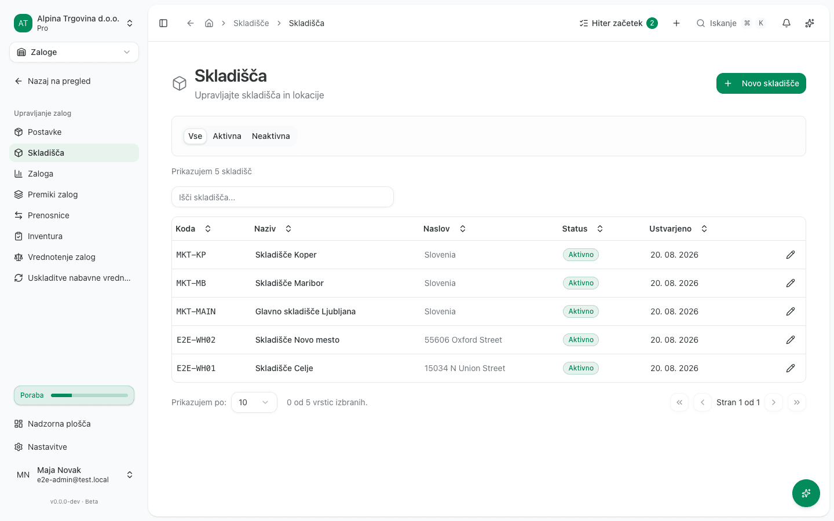Open Hiter začetek quick start
The height and width of the screenshot is (521, 834).
[619, 23]
